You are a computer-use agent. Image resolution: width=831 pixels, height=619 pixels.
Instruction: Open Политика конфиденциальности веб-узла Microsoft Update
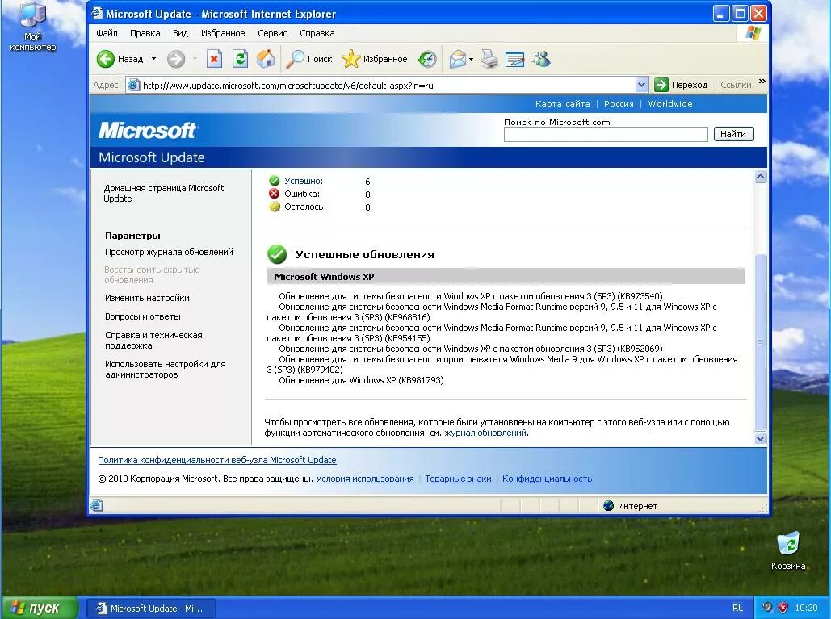pos(216,460)
